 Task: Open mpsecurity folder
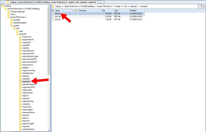pyautogui.click(x=27, y=107)
